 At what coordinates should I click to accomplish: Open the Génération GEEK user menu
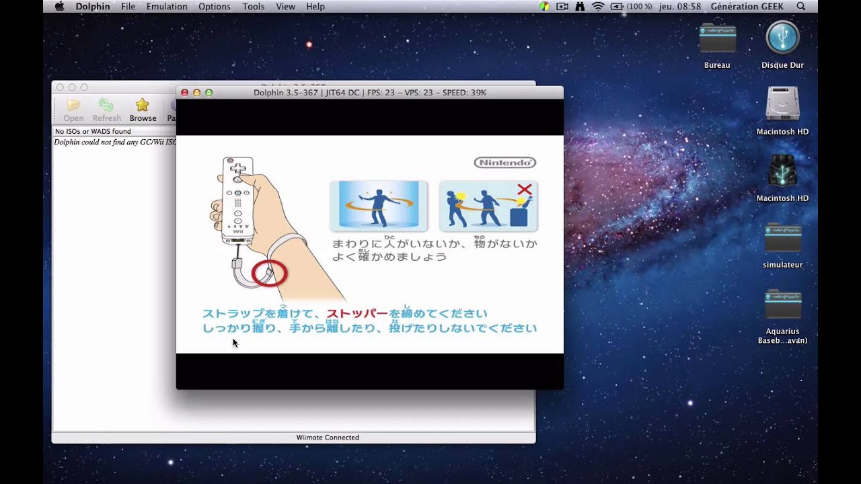click(x=748, y=6)
